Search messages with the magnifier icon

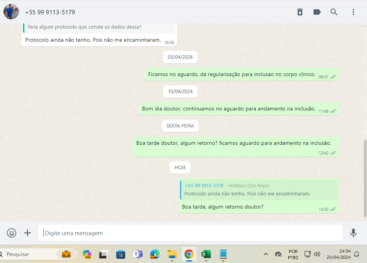(334, 12)
